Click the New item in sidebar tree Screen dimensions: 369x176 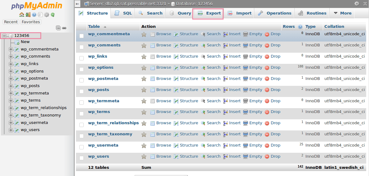[x=25, y=42]
